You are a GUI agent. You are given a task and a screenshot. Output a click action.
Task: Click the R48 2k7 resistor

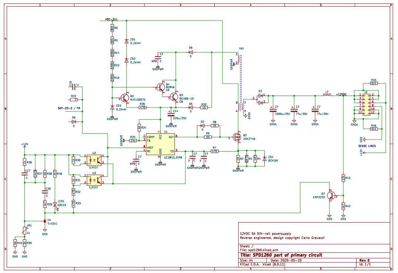coord(55,174)
